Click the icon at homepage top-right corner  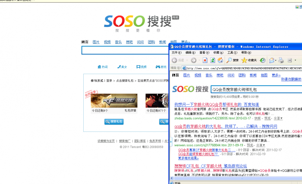(x=297, y=7)
